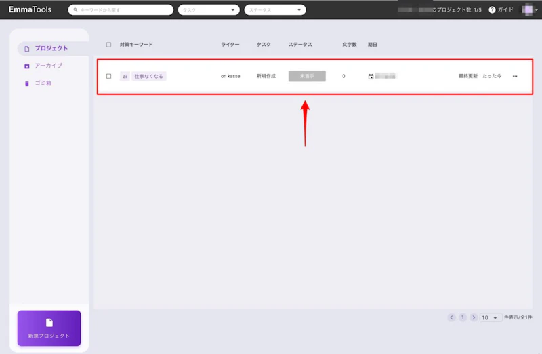Image resolution: width=542 pixels, height=354 pixels.
Task: Open the 10 items per page dropdown
Action: [491, 317]
